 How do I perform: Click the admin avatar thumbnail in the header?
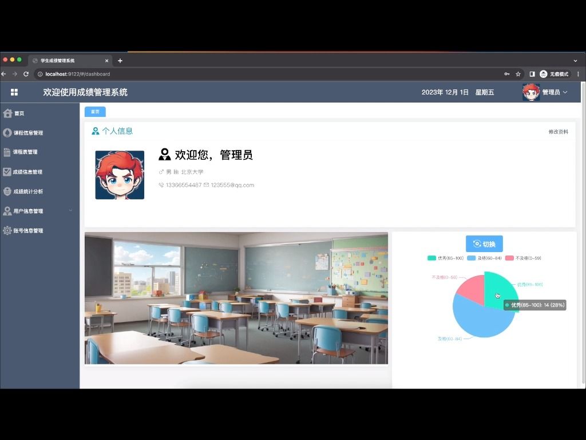[530, 92]
